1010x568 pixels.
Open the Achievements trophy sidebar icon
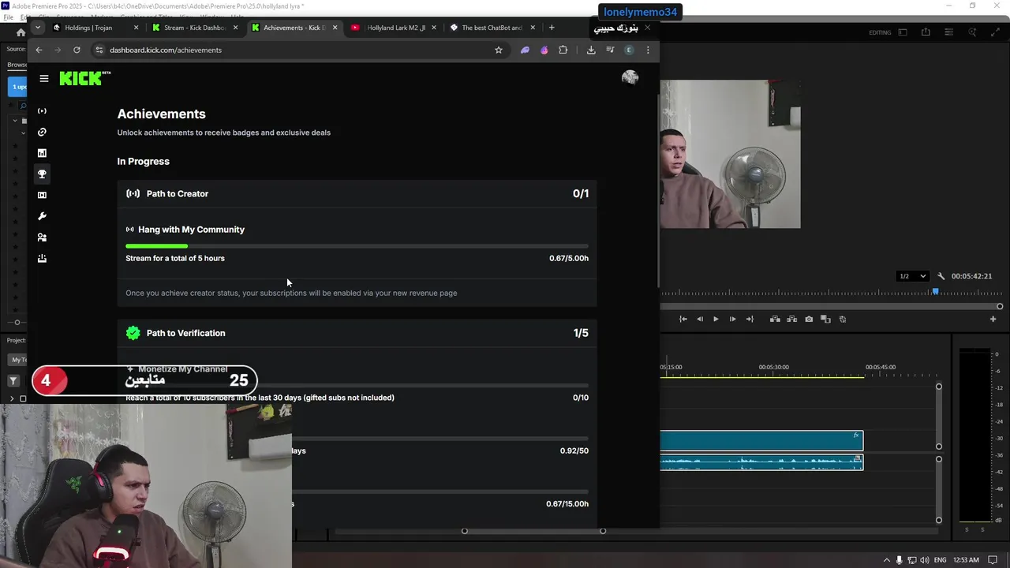tap(42, 174)
